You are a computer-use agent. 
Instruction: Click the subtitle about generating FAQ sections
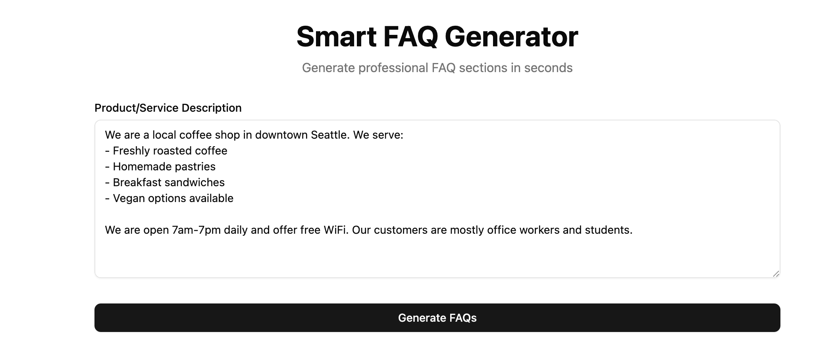[437, 68]
